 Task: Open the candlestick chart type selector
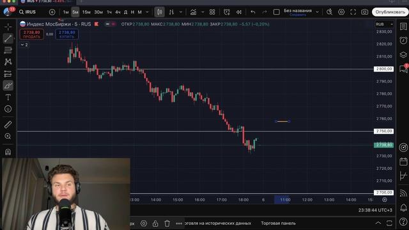click(x=159, y=12)
